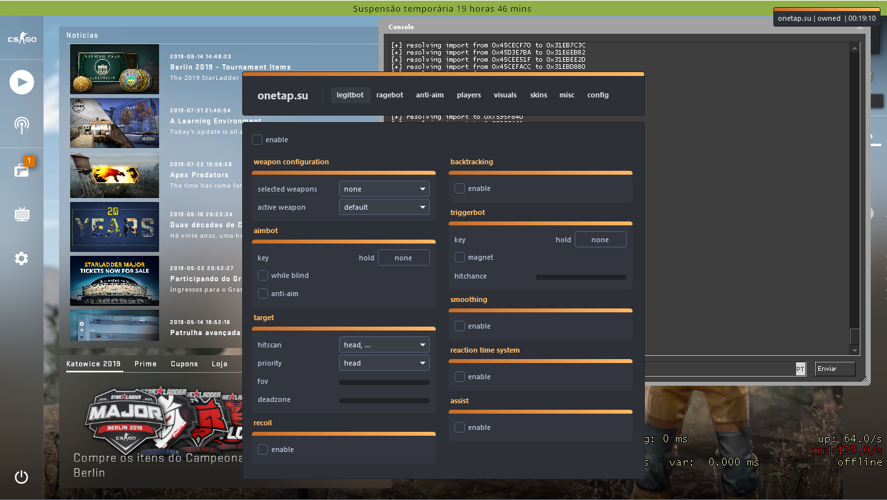
Task: Open the inventory briefcase icon
Action: pyautogui.click(x=21, y=170)
